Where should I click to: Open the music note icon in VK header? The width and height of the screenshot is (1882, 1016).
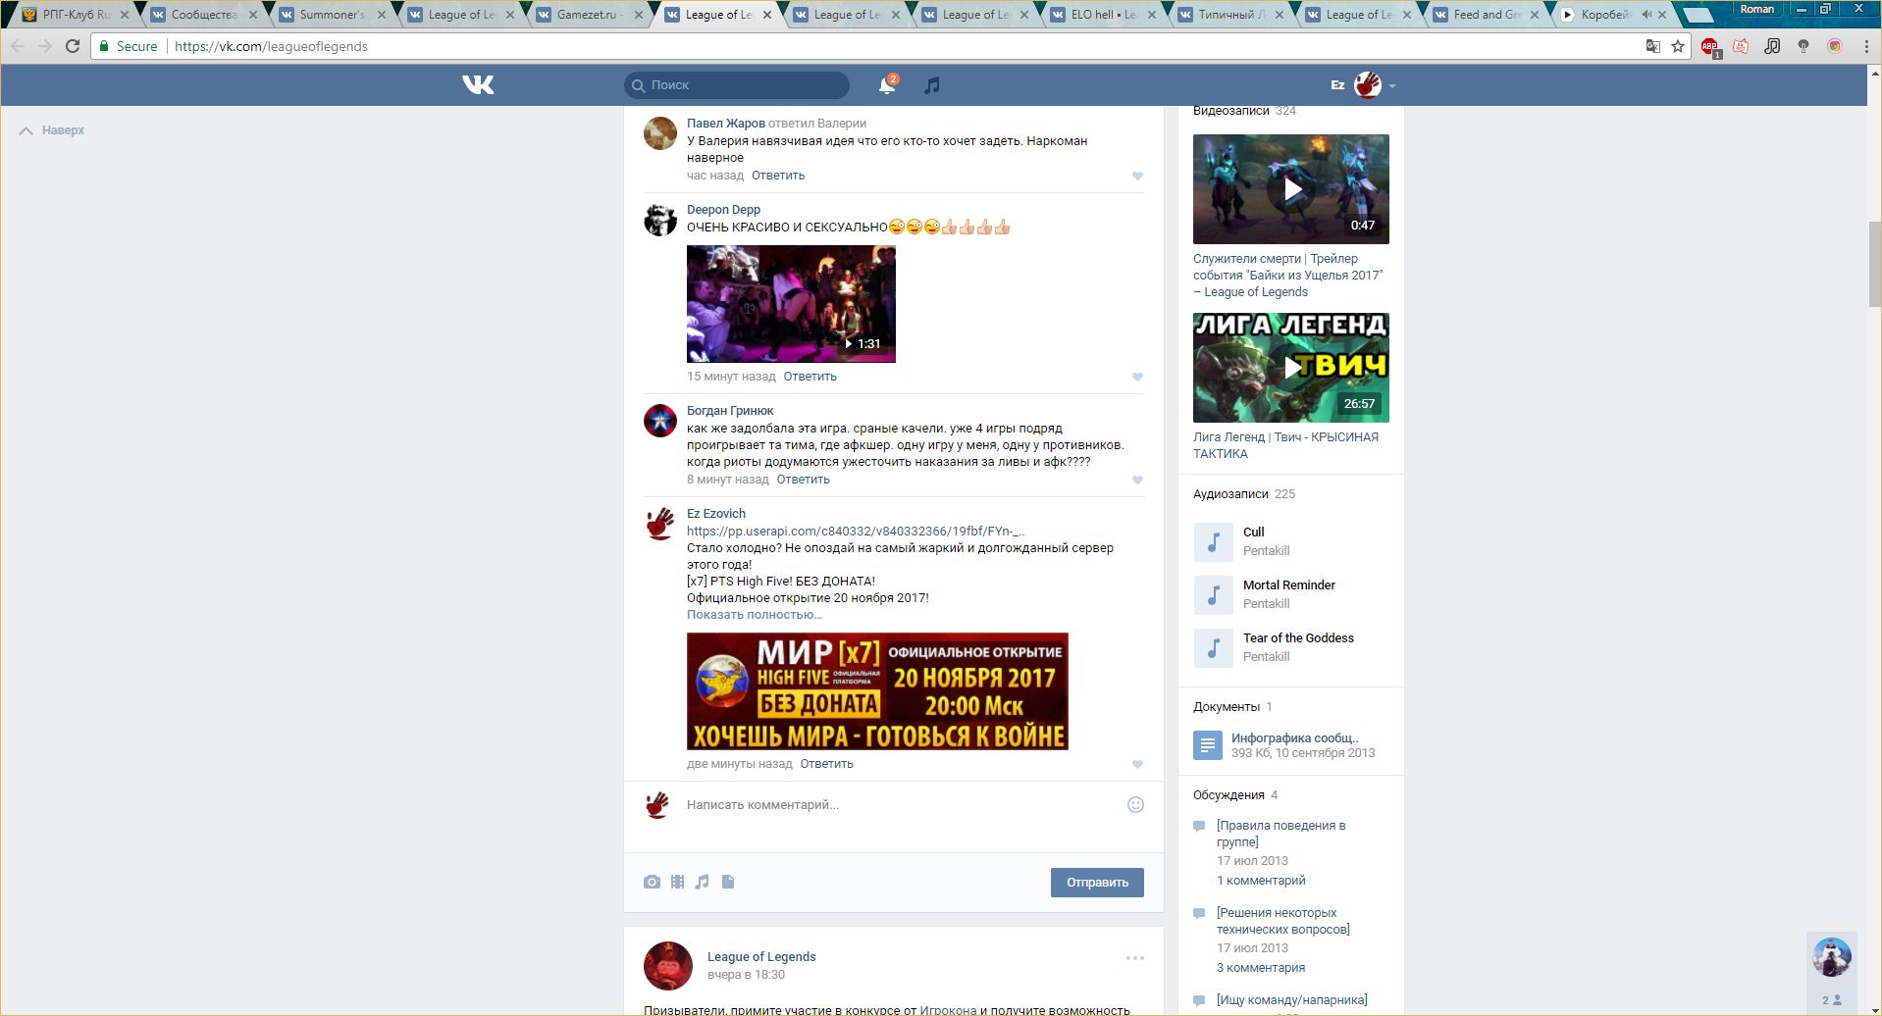coord(932,85)
